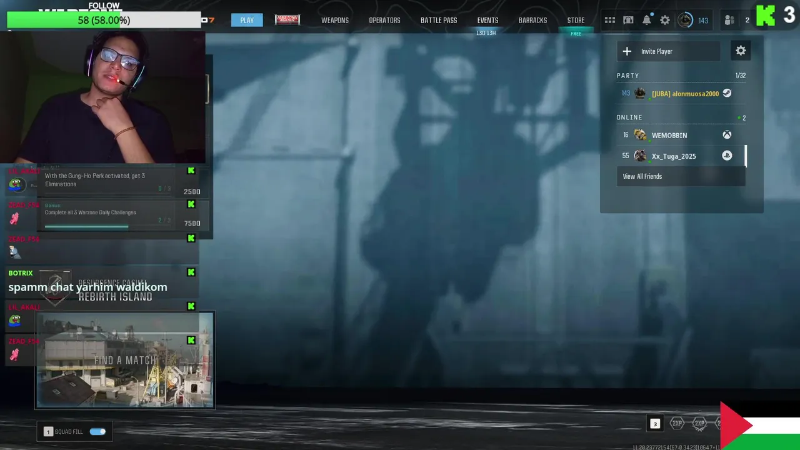Click the 7500 XP reward value
The width and height of the screenshot is (800, 450).
coord(192,223)
